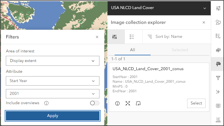Screen dimensions: 224x126
Task: Zoom to the 2001 conus image extent
Action: coord(128,103)
